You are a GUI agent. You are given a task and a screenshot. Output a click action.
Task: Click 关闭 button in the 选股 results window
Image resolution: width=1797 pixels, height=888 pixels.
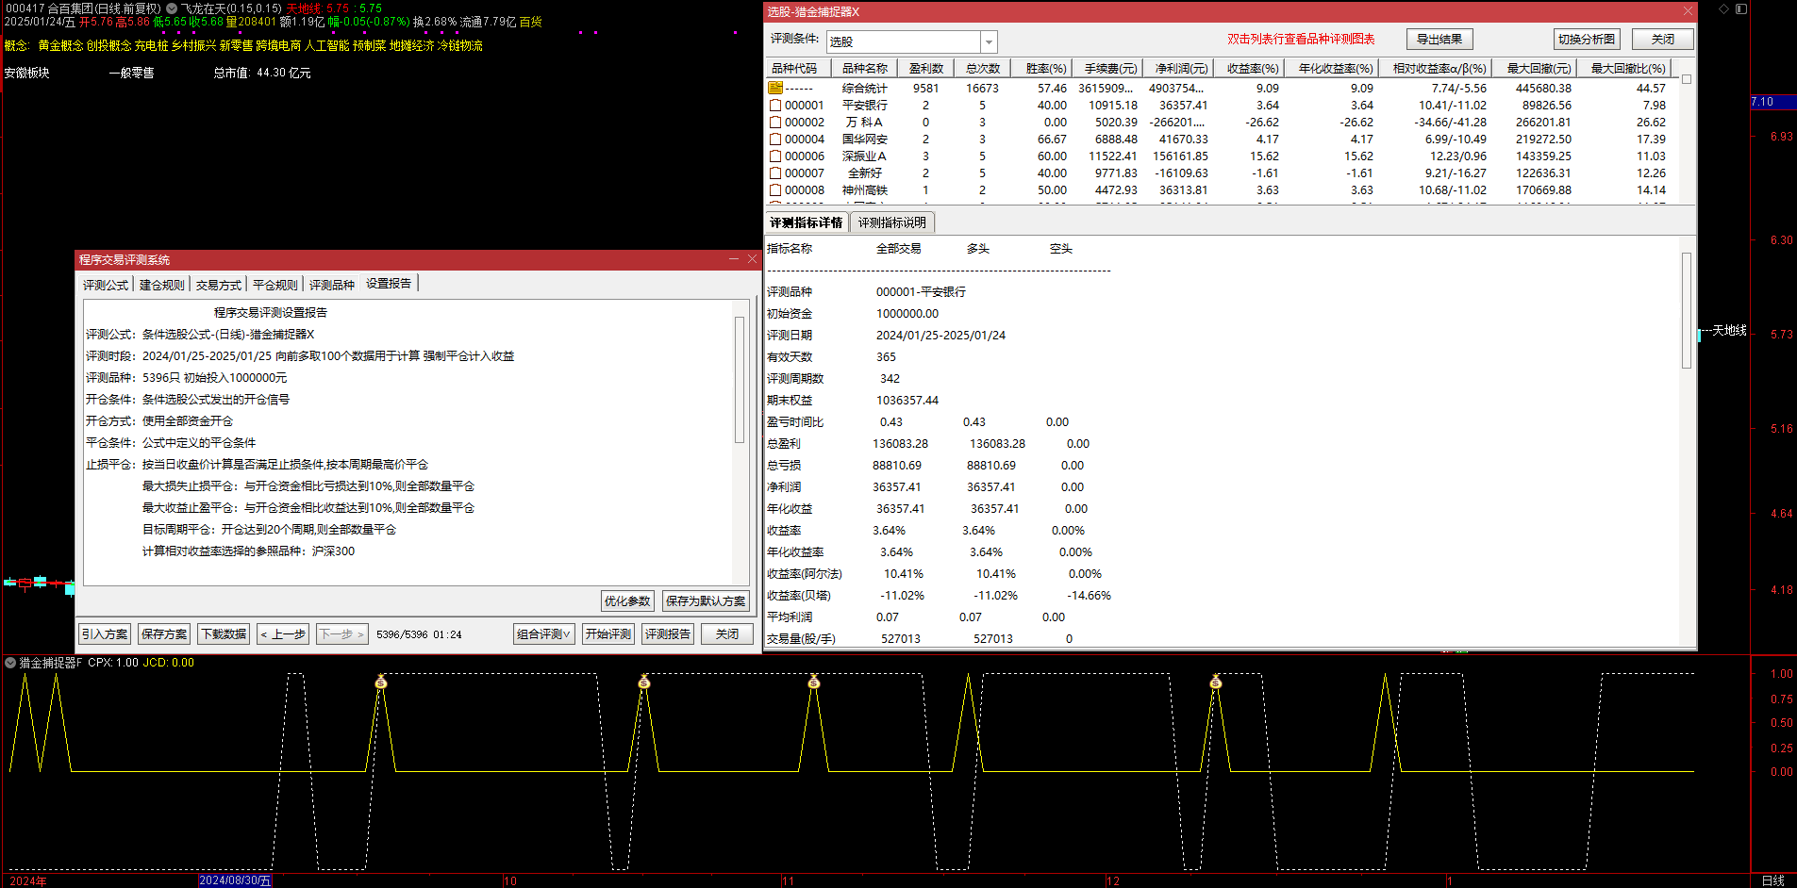pos(1662,39)
